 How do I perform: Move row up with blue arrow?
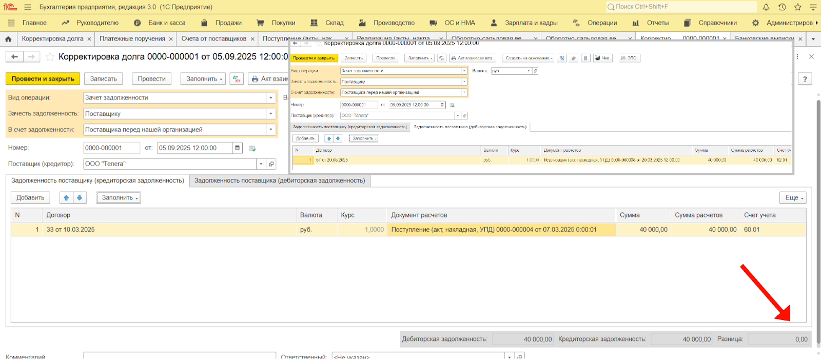(x=66, y=198)
